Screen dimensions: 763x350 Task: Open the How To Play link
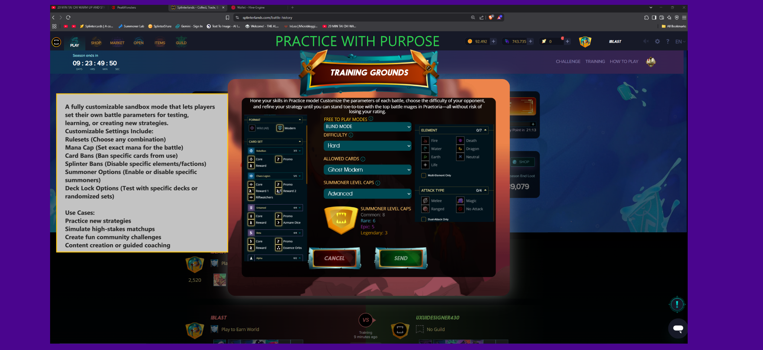pyautogui.click(x=624, y=62)
